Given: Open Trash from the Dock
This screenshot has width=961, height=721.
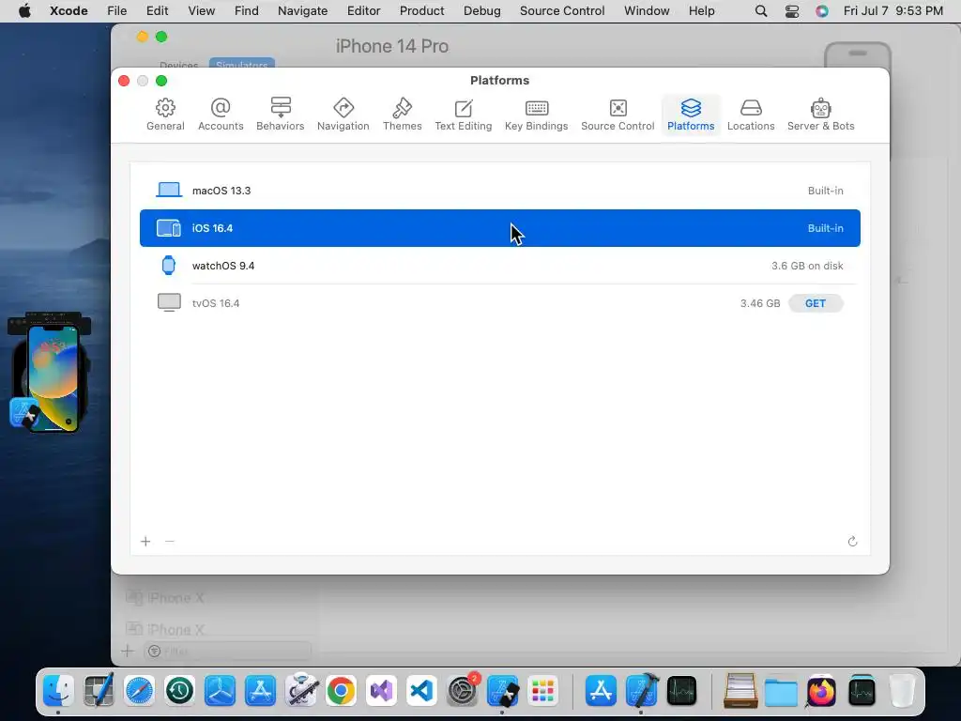Looking at the screenshot, I should tap(902, 691).
